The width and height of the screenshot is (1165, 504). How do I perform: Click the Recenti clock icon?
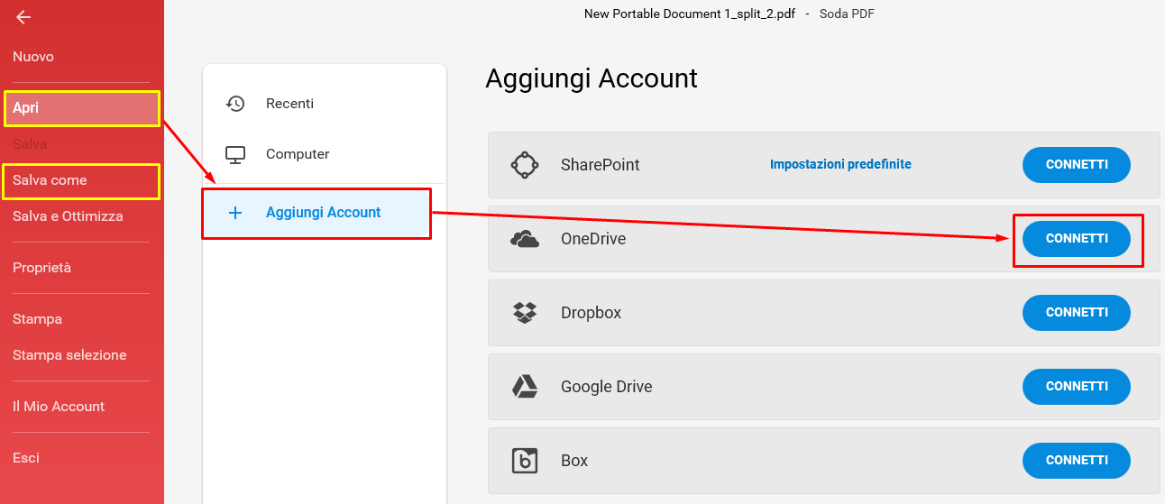(235, 104)
